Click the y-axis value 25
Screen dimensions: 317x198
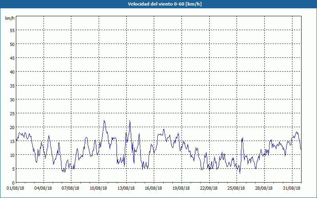pyautogui.click(x=12, y=114)
